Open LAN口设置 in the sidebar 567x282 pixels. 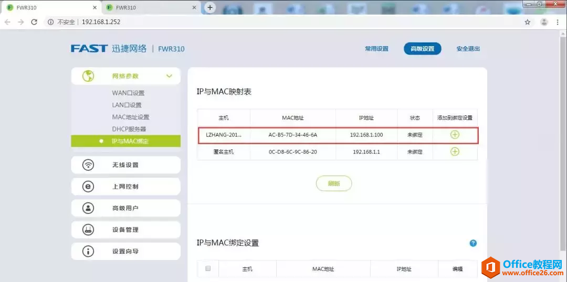pos(127,105)
